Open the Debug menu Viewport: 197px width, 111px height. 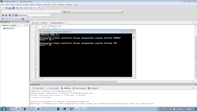click(x=39, y=5)
